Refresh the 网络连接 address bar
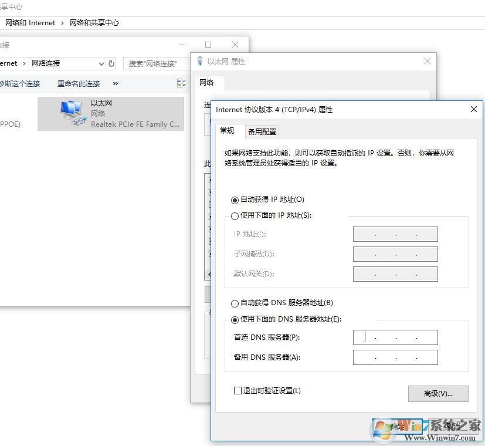Viewport: 485px width, 446px height. [x=111, y=64]
